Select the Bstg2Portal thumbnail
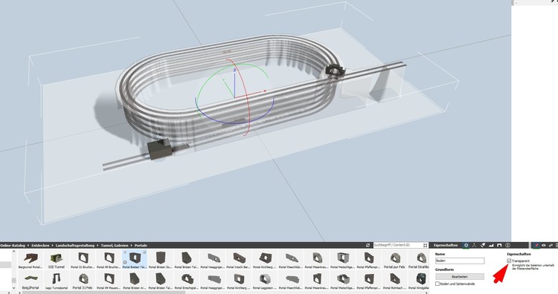The image size is (558, 294). (31, 281)
